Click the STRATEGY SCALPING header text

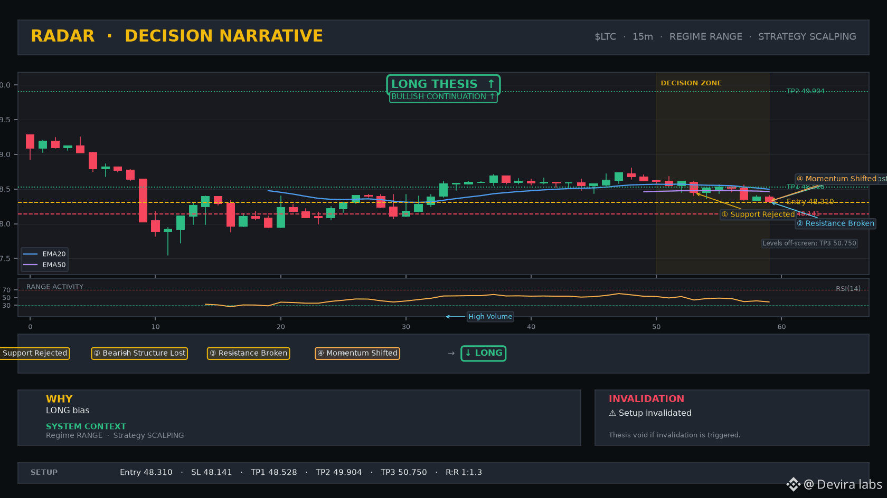(807, 36)
